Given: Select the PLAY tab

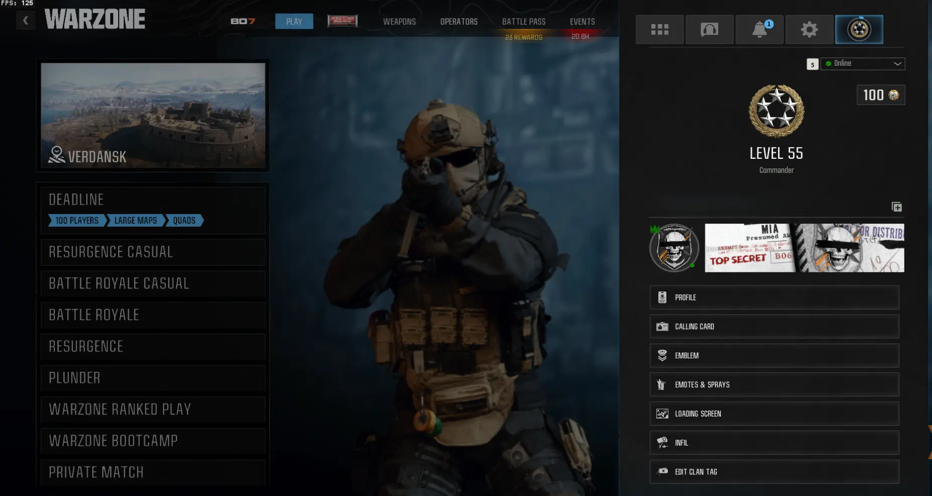Looking at the screenshot, I should click(294, 22).
